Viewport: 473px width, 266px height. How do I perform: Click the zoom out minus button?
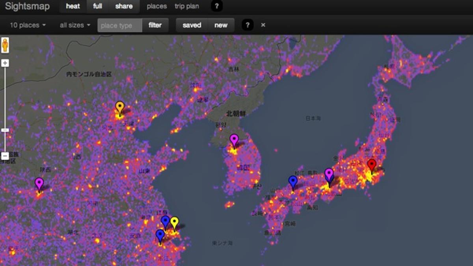[x=5, y=156]
